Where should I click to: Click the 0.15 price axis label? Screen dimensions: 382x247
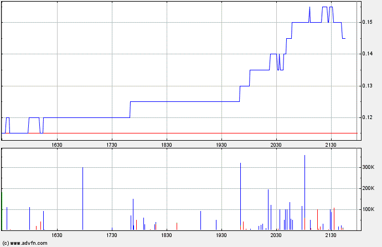point(367,22)
